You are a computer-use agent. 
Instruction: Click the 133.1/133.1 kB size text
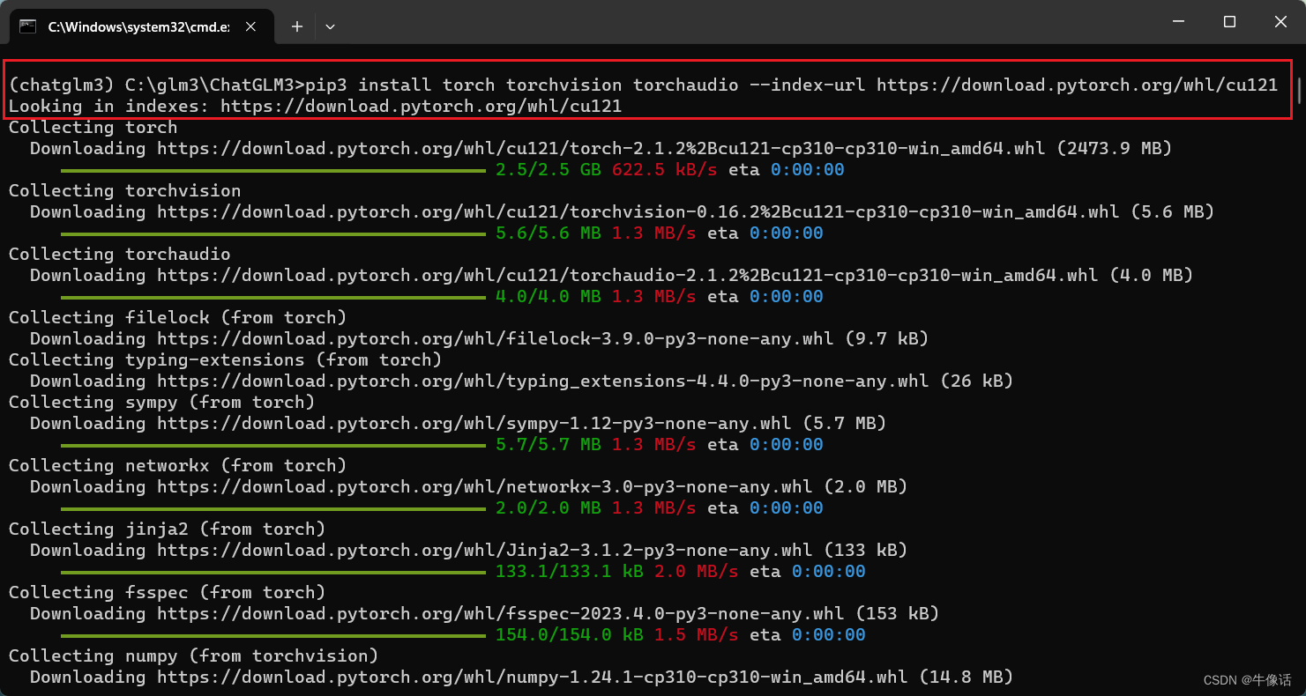[569, 571]
